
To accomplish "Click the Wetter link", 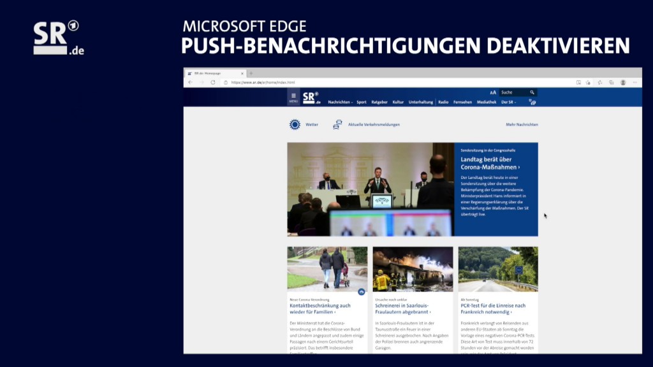I will pos(312,124).
